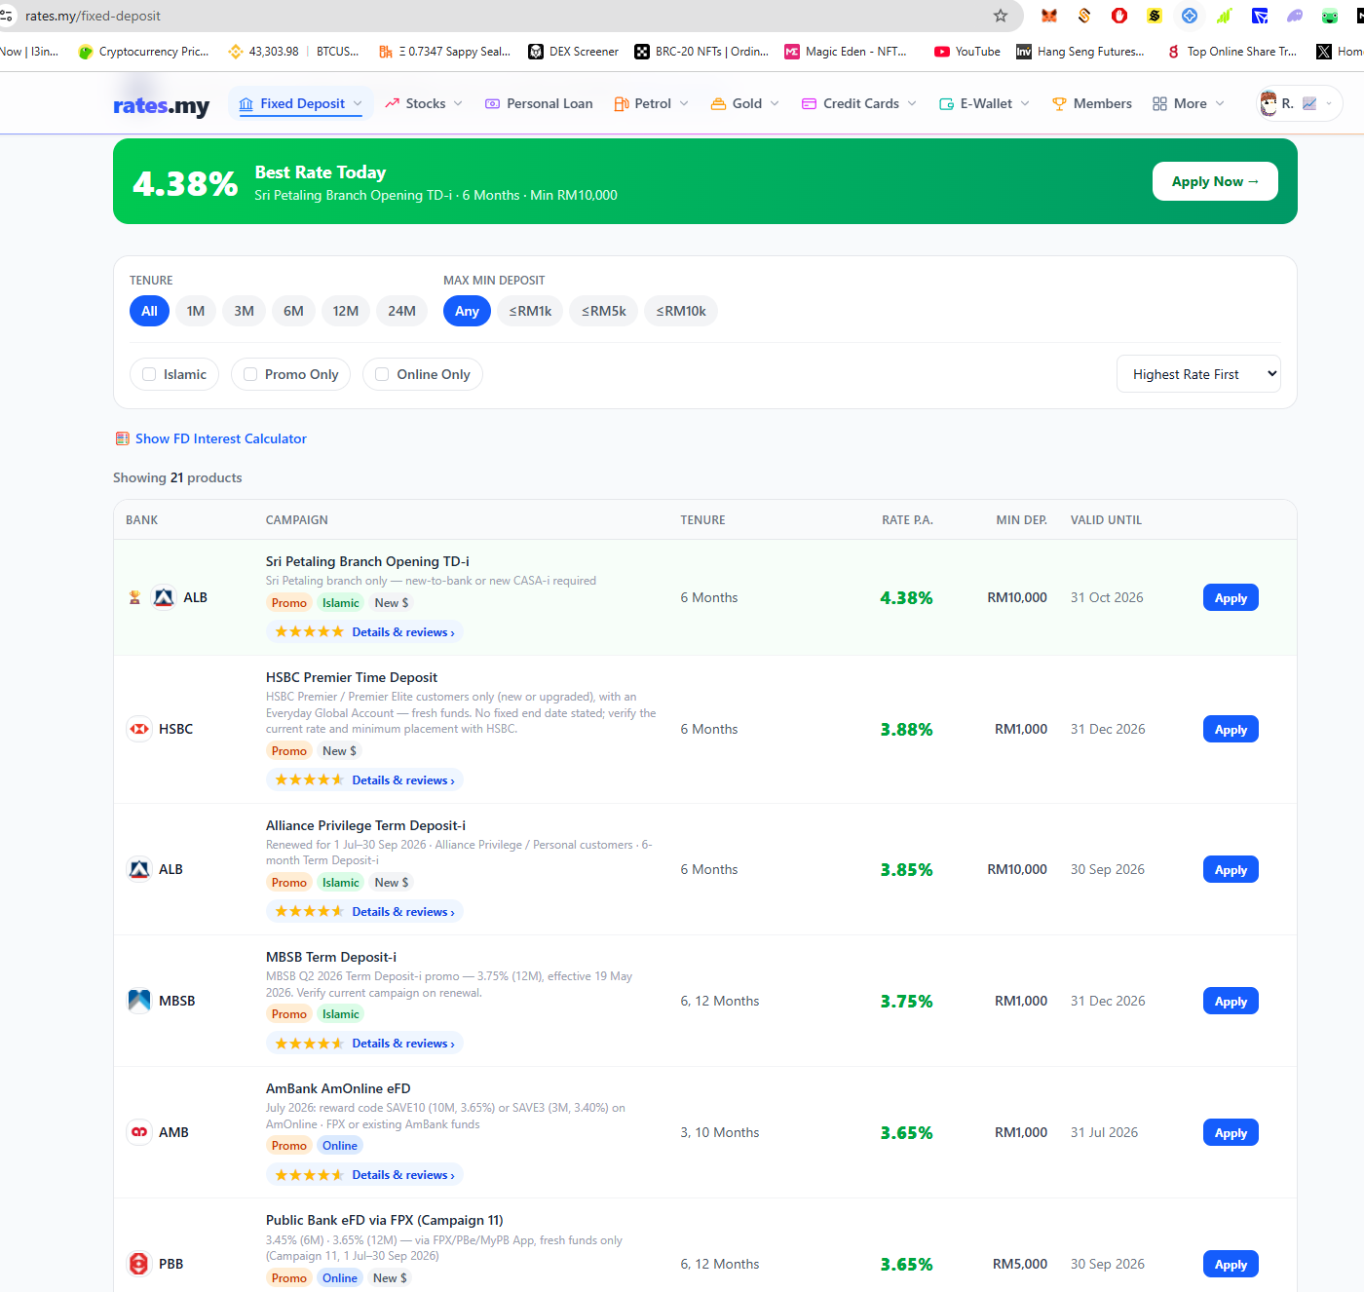
Task: Open the yellow S extension icon
Action: pyautogui.click(x=1155, y=16)
